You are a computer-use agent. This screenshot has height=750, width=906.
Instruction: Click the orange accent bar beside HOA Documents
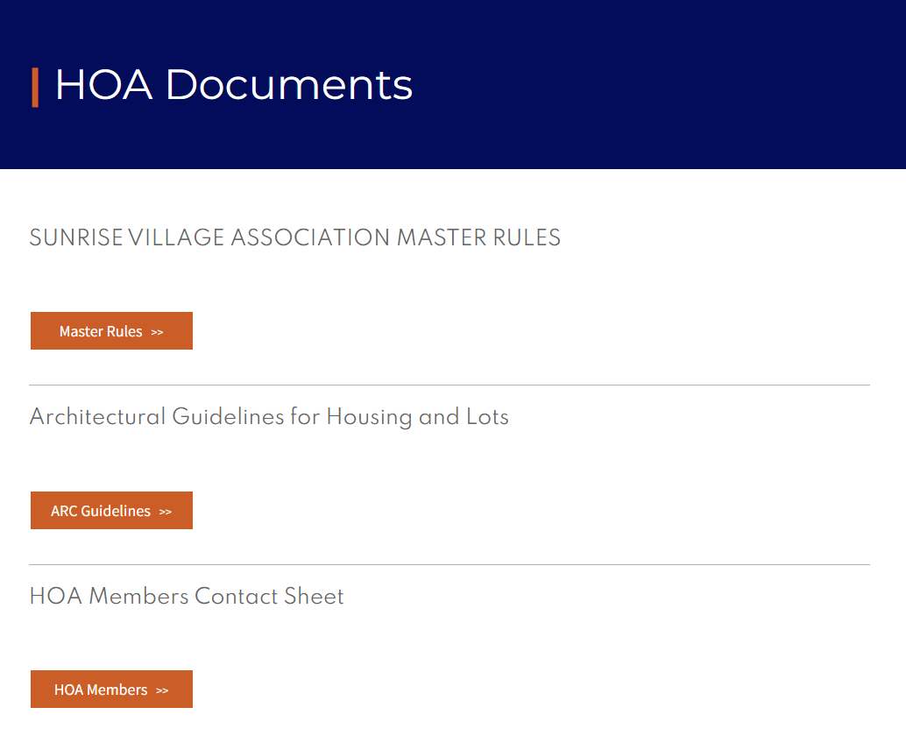tap(36, 85)
